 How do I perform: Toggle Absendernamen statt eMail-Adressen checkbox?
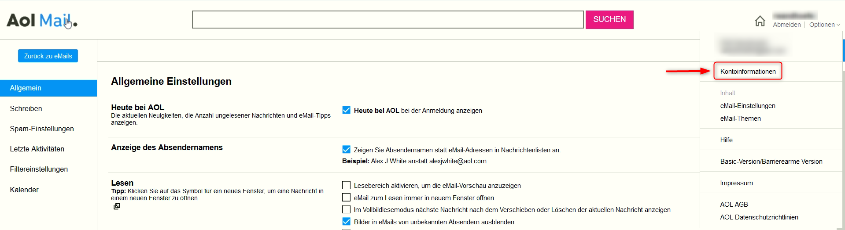[347, 150]
